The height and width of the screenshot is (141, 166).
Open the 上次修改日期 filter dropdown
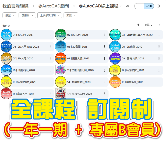pyautogui.click(x=50, y=15)
